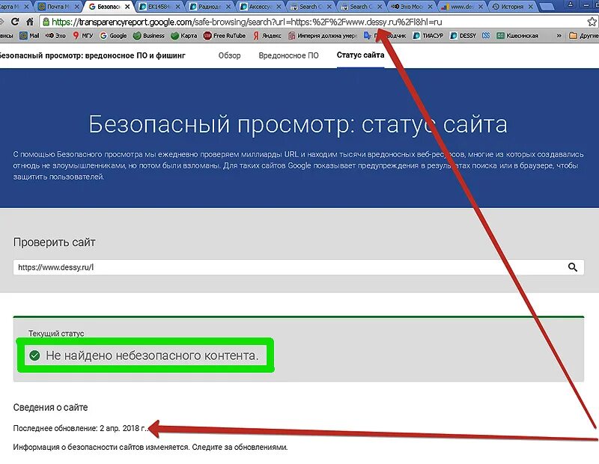
Task: Bookmark this page with the star icon
Action: (592, 22)
